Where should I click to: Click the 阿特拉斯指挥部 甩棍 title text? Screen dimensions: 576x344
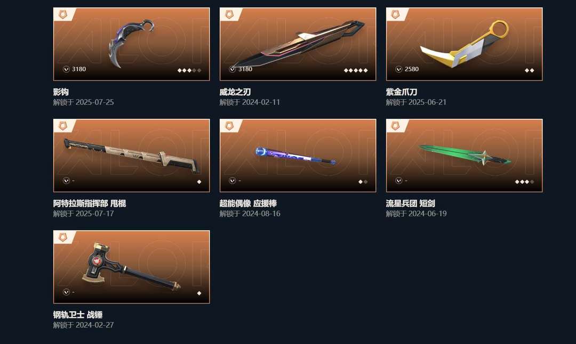pos(90,203)
